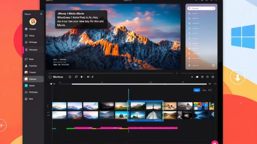Click the blue button above the thumbnails
Image resolution: width=257 pixels, height=144 pixels.
click(197, 90)
